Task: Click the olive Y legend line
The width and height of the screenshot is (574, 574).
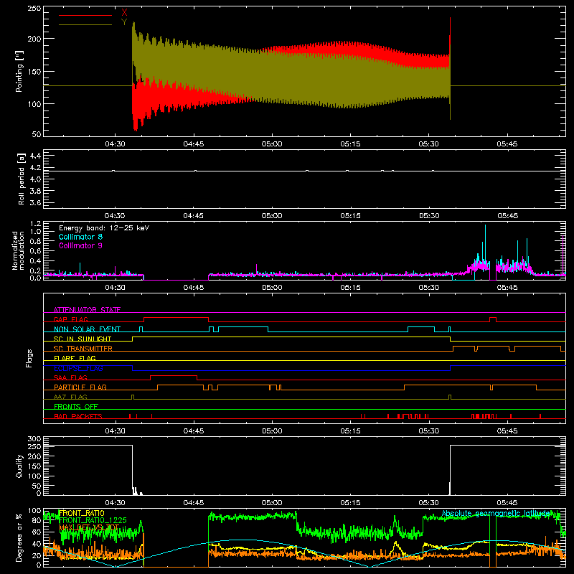Action: point(85,25)
